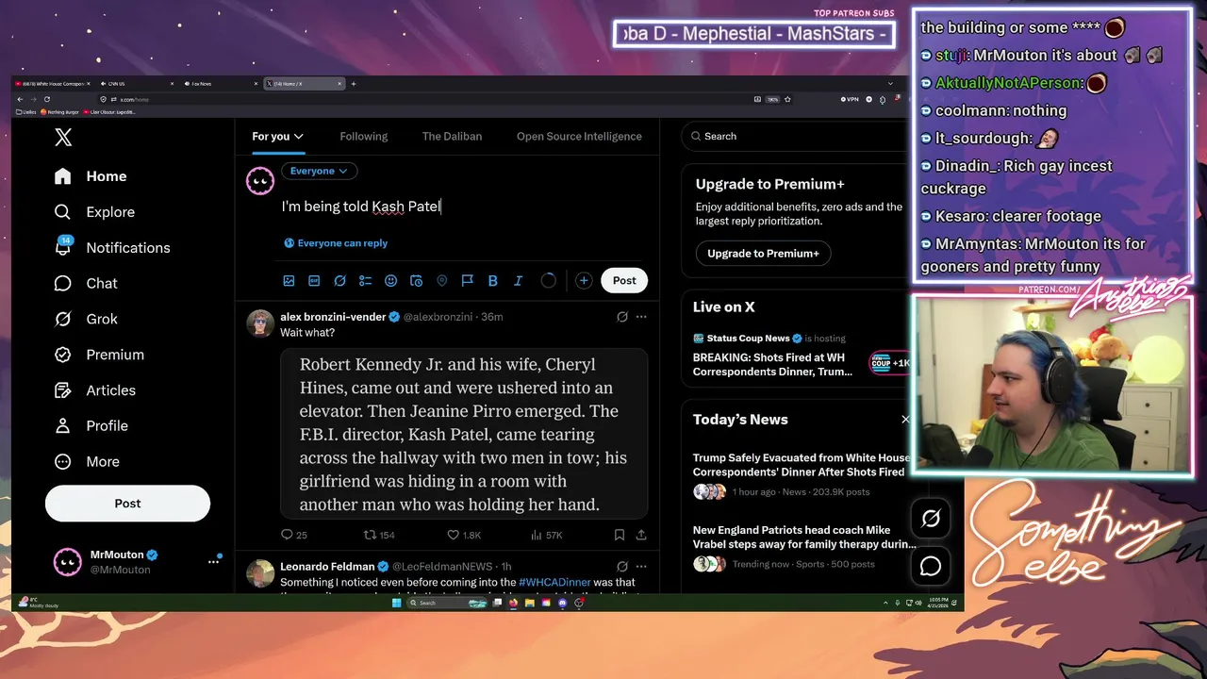Viewport: 1207px width, 679px height.
Task: Open a new browser tab
Action: [354, 84]
